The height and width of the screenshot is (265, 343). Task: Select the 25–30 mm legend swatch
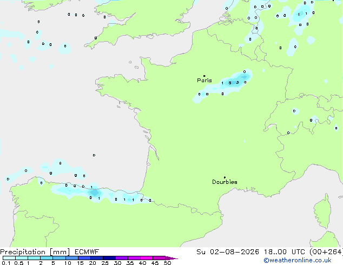click(x=109, y=258)
